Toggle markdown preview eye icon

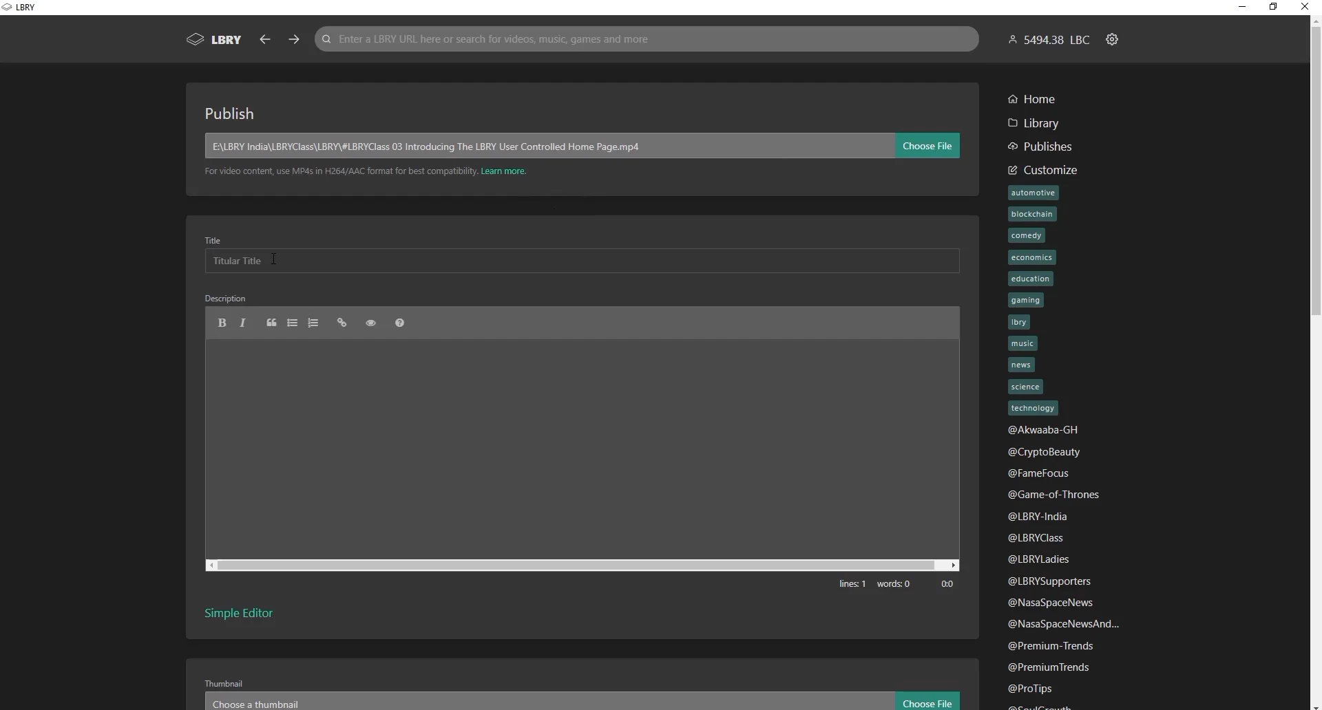coord(370,323)
